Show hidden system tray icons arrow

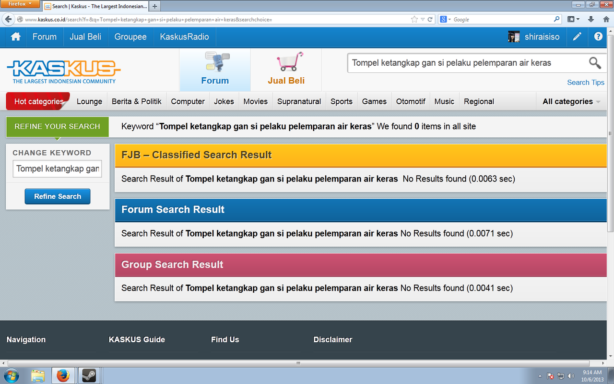[x=540, y=376]
